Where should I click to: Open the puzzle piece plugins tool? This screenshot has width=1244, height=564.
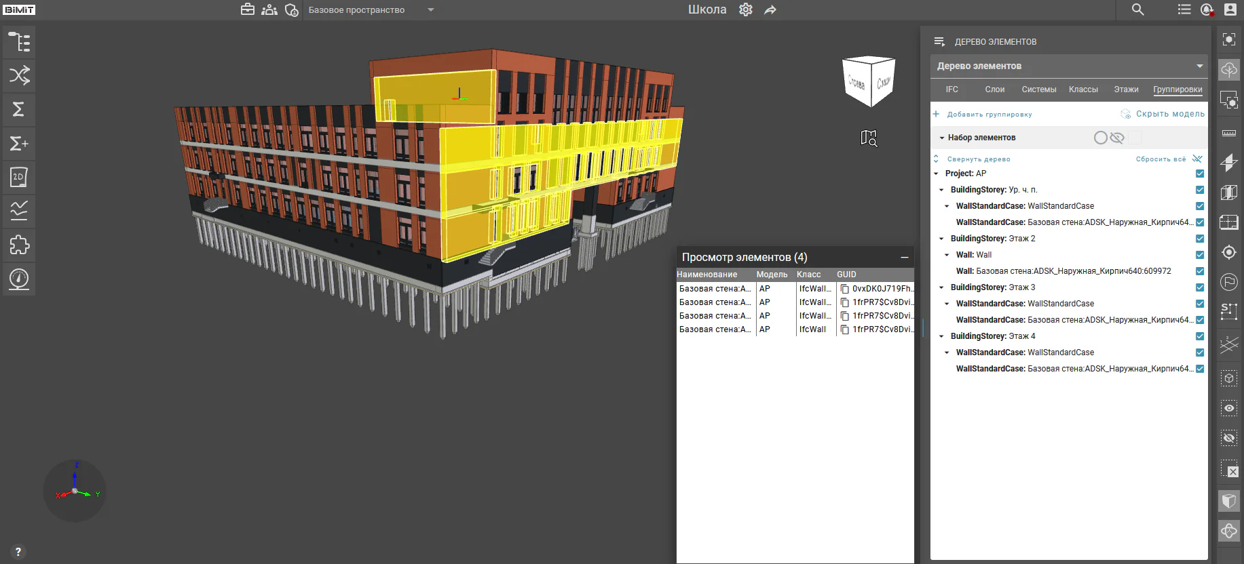click(x=19, y=245)
